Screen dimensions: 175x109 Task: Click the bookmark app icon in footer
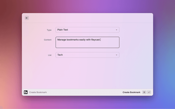[x=26, y=92]
